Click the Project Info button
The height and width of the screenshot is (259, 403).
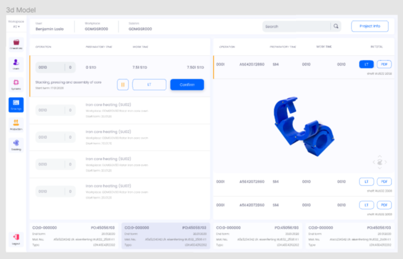370,26
